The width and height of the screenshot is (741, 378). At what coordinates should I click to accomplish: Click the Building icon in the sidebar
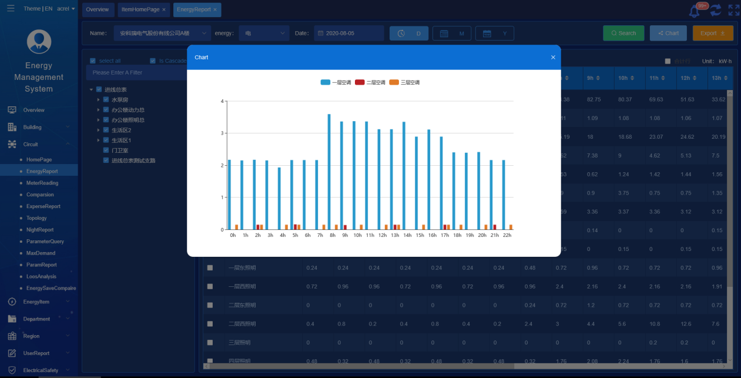[12, 127]
